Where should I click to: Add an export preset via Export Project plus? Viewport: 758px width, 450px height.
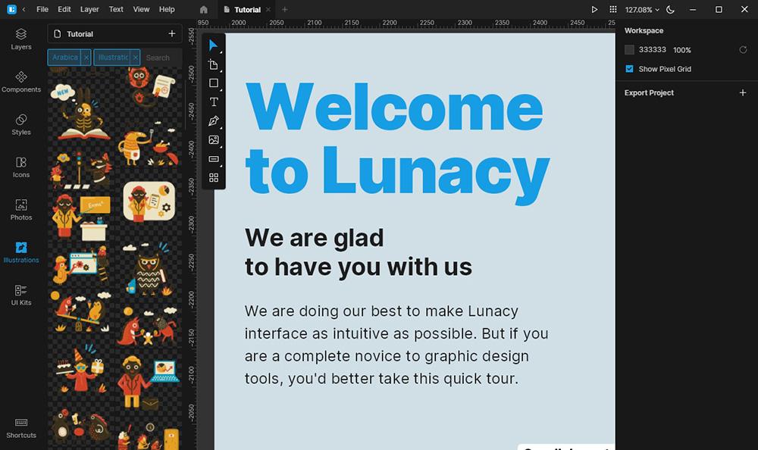tap(743, 92)
